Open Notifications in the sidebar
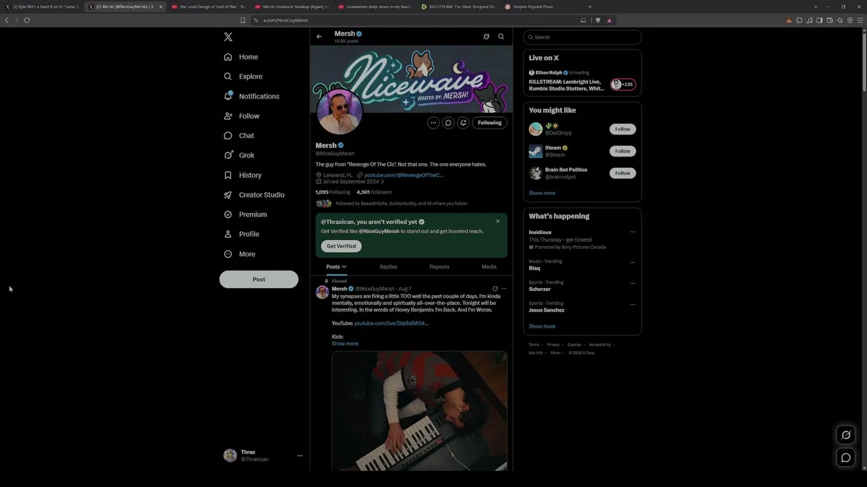 coord(251,96)
